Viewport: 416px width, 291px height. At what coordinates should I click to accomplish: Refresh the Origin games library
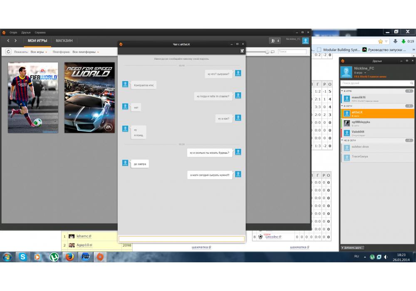(8, 52)
